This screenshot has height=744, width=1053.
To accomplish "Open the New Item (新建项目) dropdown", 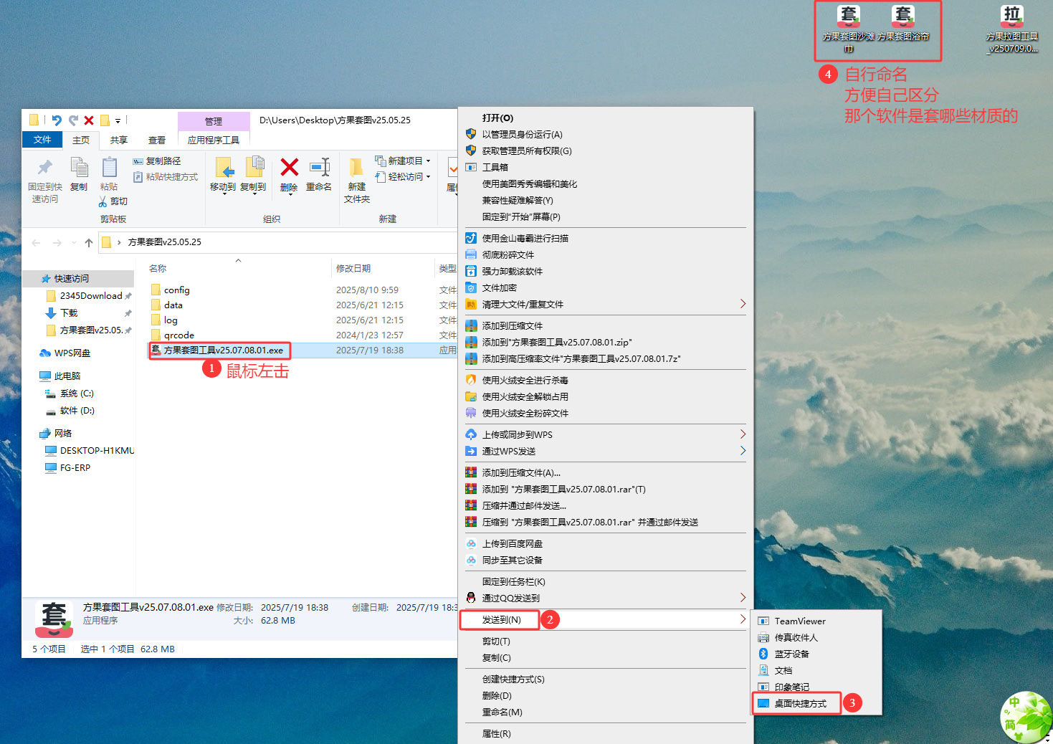I will pyautogui.click(x=403, y=161).
